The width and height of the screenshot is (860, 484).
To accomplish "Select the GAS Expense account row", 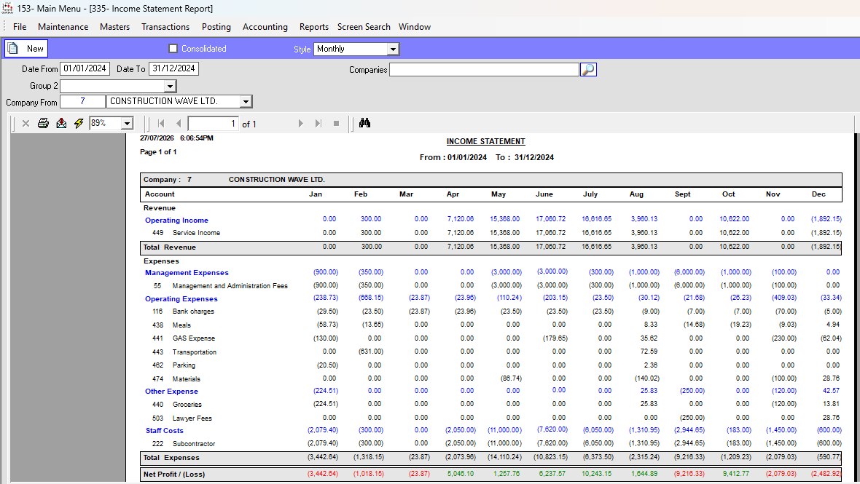I will click(x=491, y=338).
